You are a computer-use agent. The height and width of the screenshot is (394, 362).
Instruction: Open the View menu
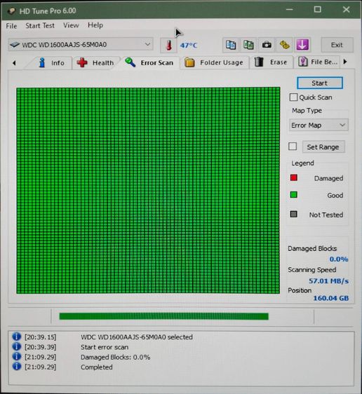click(71, 25)
